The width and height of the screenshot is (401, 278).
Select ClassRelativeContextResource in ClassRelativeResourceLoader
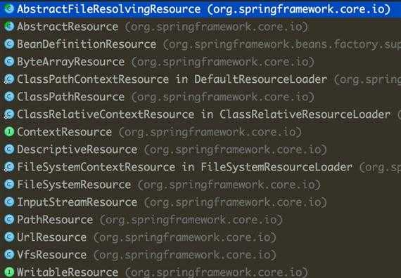point(200,114)
